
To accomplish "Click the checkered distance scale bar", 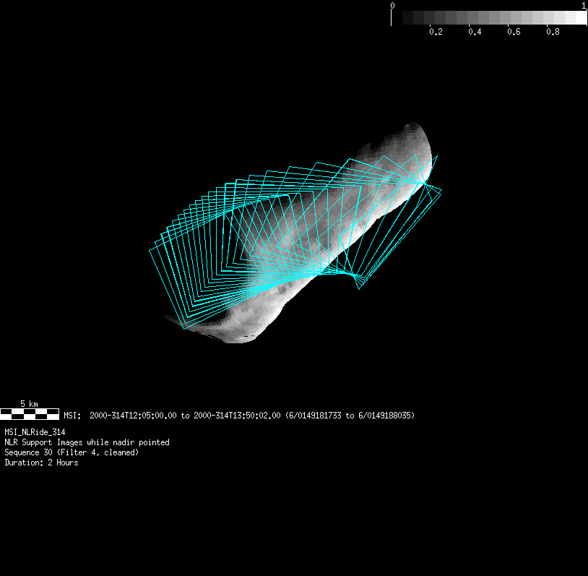I will (30, 414).
